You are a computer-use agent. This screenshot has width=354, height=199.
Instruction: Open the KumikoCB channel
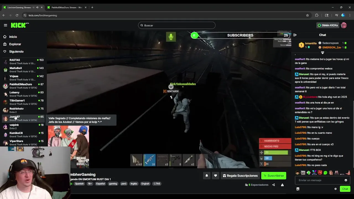23,135
